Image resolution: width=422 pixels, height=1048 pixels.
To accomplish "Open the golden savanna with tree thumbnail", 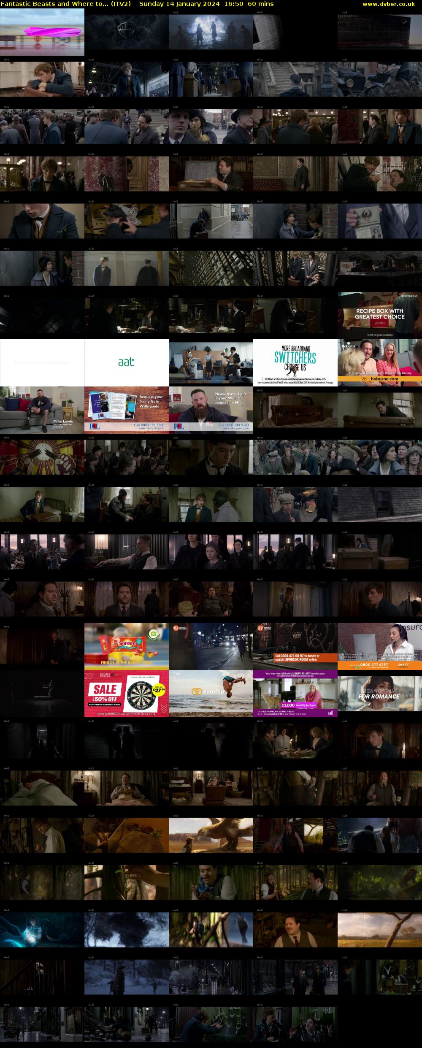I will coord(380,930).
